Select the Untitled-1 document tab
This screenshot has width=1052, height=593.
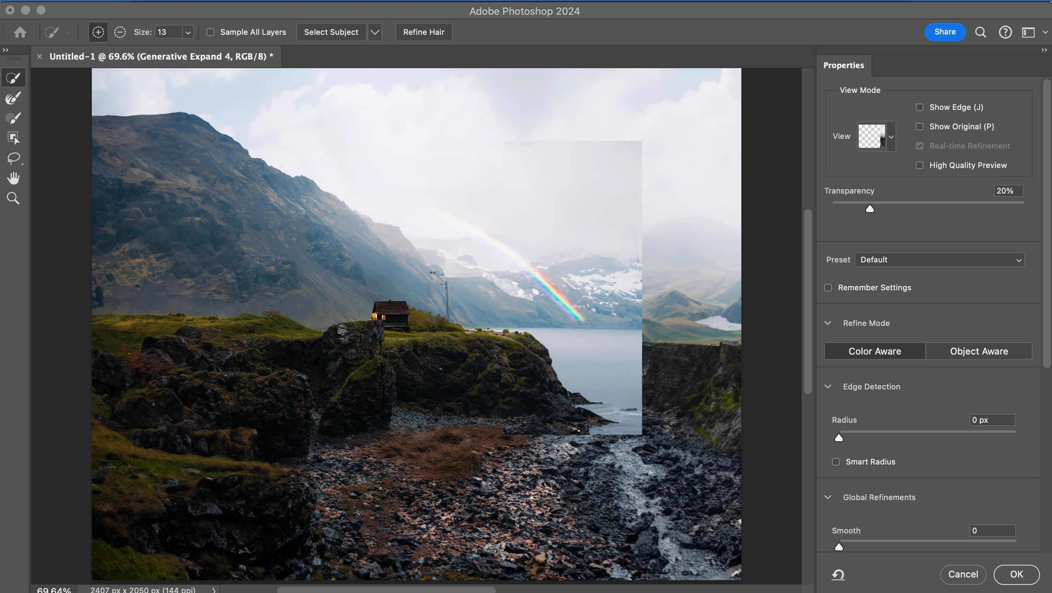point(161,57)
